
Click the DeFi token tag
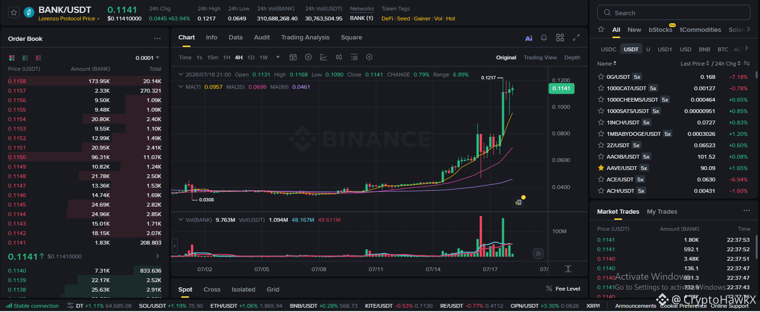coord(387,19)
